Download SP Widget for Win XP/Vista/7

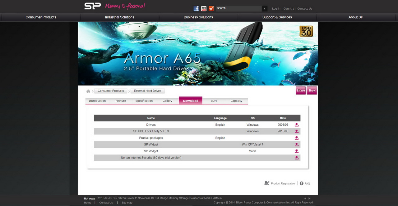297,145
